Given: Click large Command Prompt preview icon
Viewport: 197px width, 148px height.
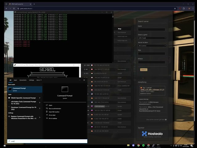Looking at the screenshot, I should 65,89.
